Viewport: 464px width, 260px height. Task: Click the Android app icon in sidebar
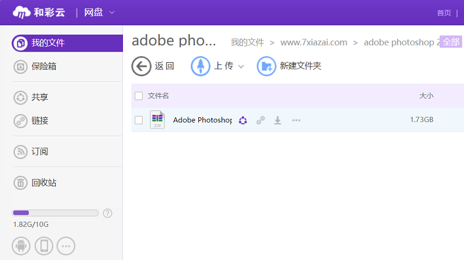point(21,246)
